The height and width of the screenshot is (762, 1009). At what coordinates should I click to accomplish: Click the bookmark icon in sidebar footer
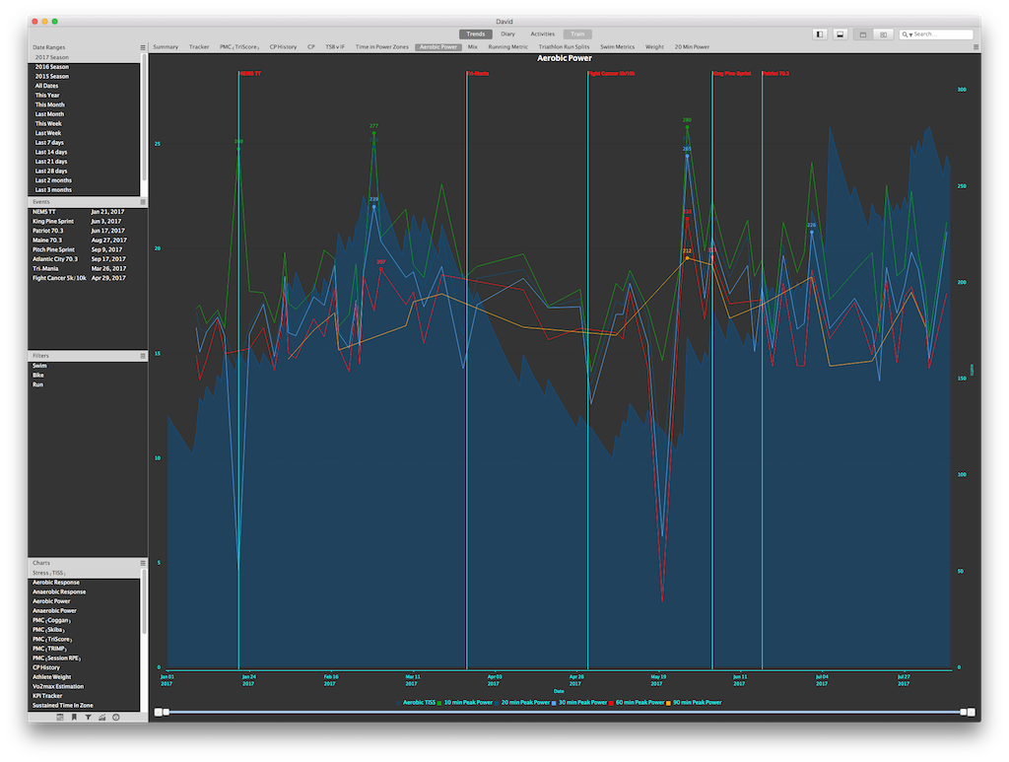[74, 717]
